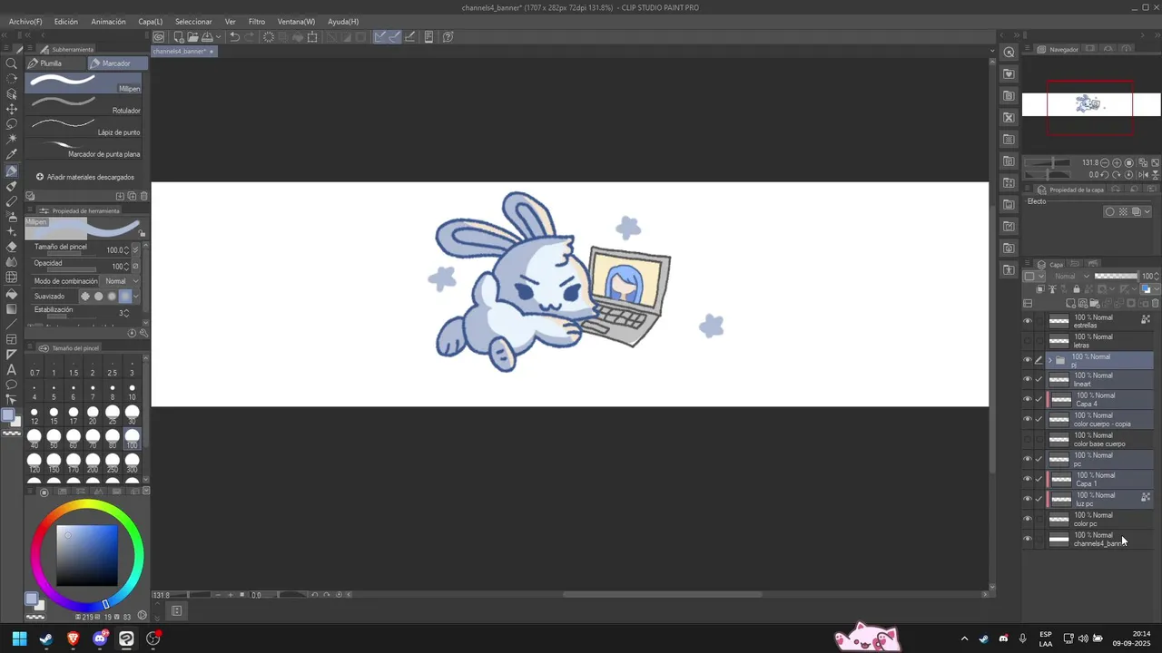Image resolution: width=1162 pixels, height=653 pixels.
Task: Select the Eraser tool in toolbox
Action: pos(12,247)
